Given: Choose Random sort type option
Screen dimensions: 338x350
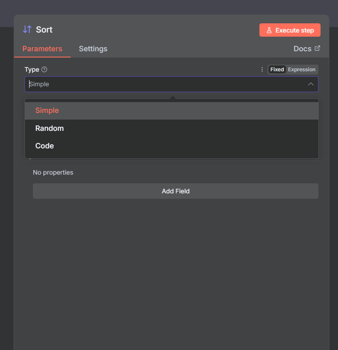Looking at the screenshot, I should tap(49, 128).
